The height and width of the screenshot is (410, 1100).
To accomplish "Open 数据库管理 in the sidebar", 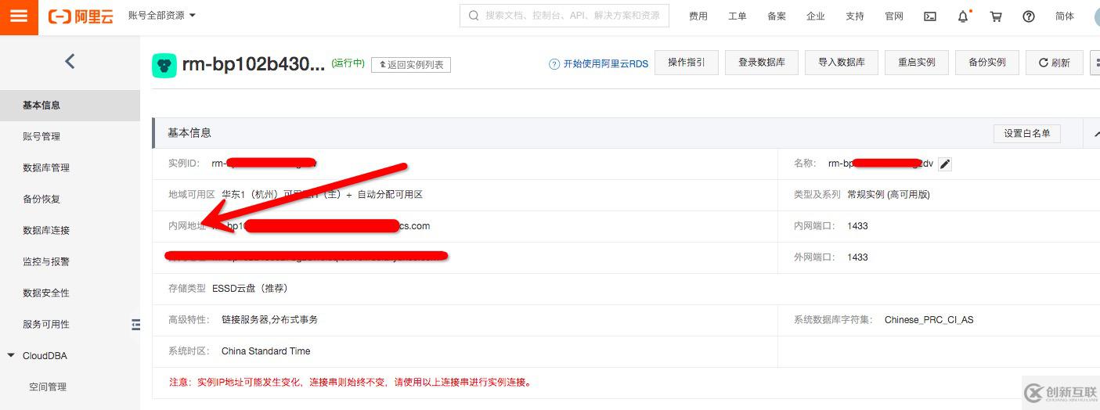I will tap(70, 167).
